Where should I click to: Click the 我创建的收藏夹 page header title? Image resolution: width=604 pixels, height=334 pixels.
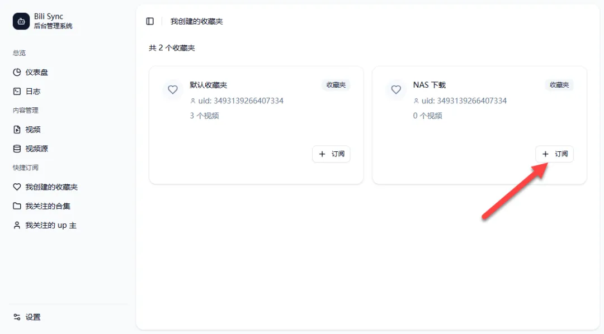click(x=197, y=22)
